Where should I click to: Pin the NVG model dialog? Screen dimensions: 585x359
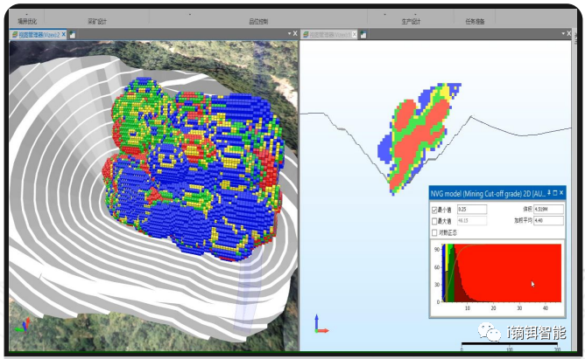pos(549,193)
